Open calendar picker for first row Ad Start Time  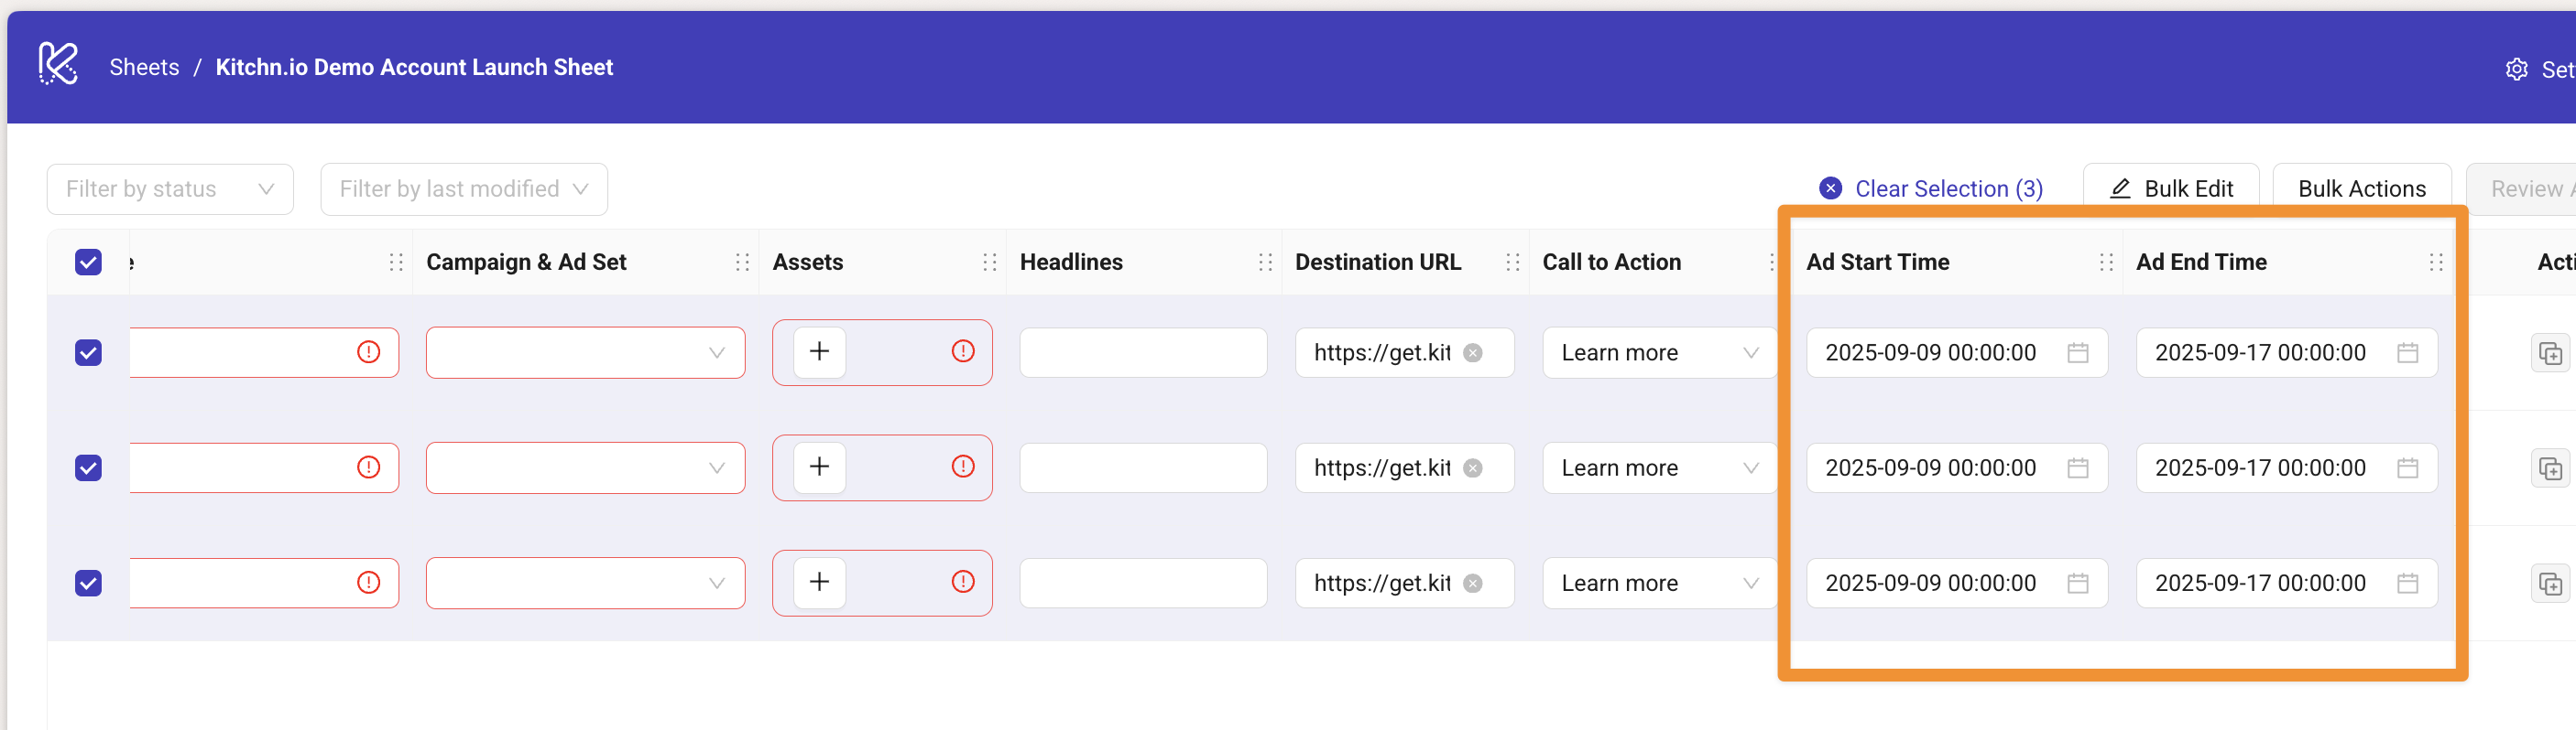point(2077,352)
